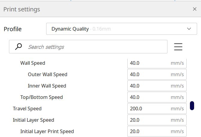This screenshot has height=137, width=201.
Task: Click the Print settings title text
Action: click(x=22, y=9)
